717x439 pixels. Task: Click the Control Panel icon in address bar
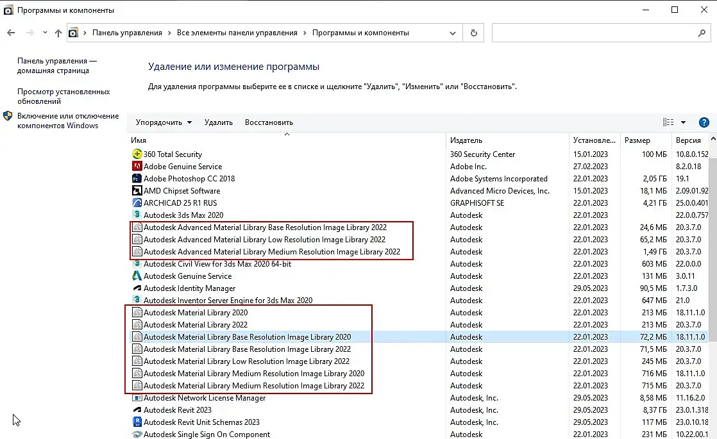click(x=73, y=33)
